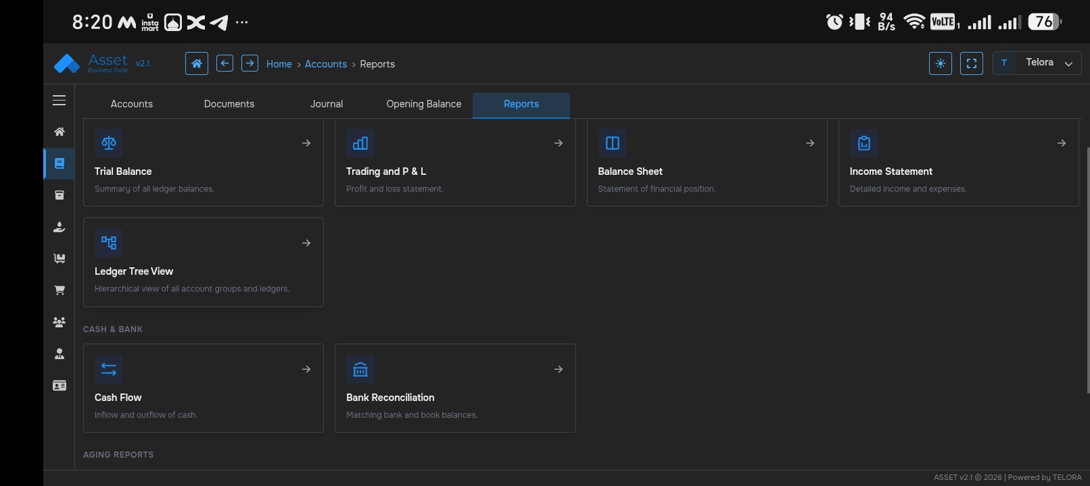The width and height of the screenshot is (1090, 486).
Task: Open the dolly trolley icon in the sidebar
Action: click(60, 259)
